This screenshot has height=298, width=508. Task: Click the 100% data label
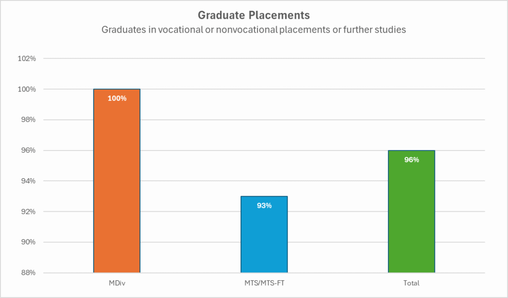point(117,98)
